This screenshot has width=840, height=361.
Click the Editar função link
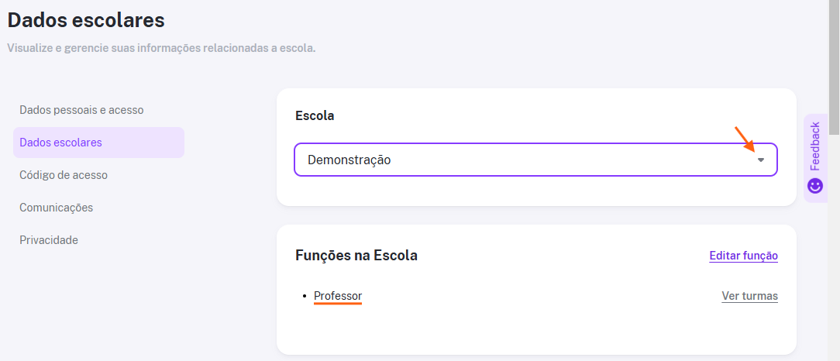click(744, 256)
